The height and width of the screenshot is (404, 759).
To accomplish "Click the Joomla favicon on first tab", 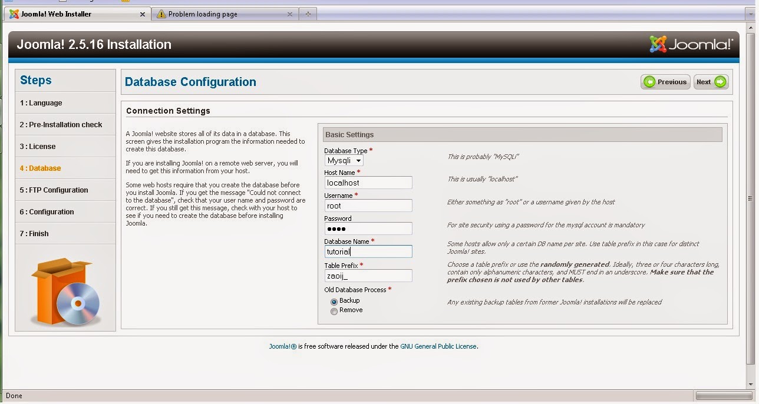I will (14, 14).
